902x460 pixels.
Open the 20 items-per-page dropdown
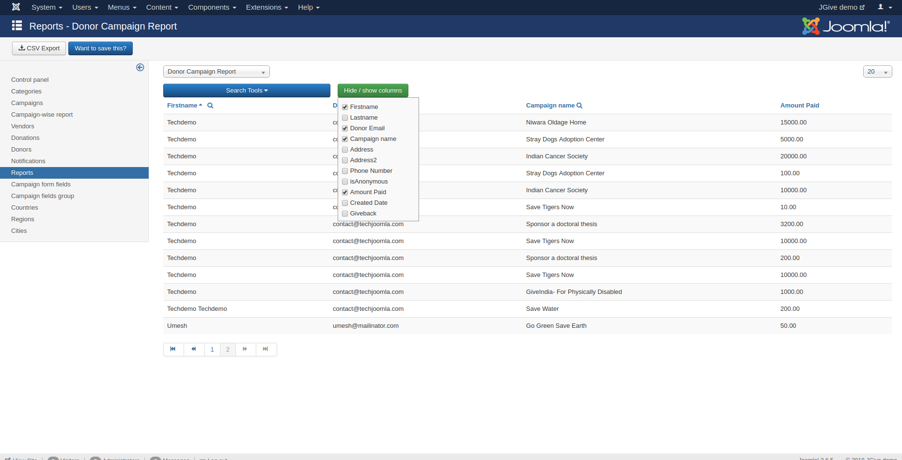[877, 72]
